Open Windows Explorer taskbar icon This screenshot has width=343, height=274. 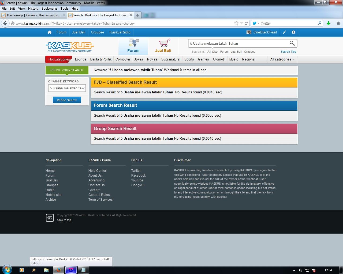pos(46,270)
